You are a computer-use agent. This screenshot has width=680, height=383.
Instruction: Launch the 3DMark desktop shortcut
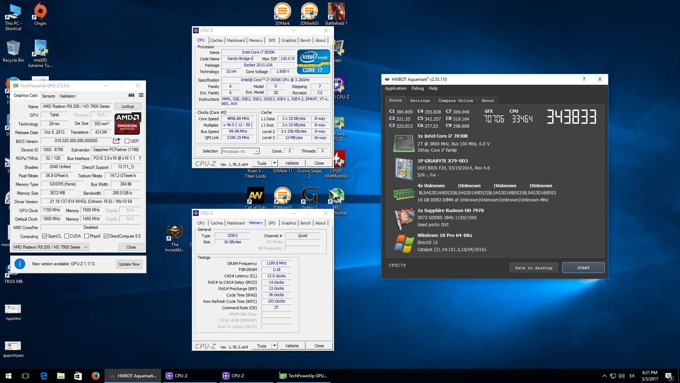282,14
